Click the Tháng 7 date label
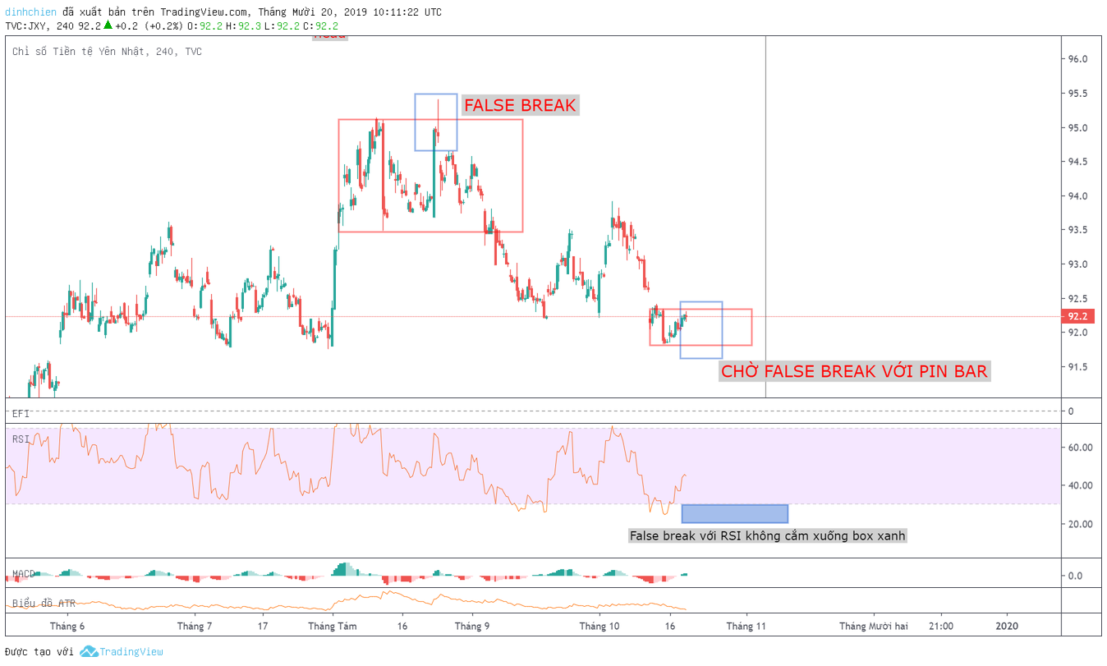Screen dimensions: 1107x666 195,627
